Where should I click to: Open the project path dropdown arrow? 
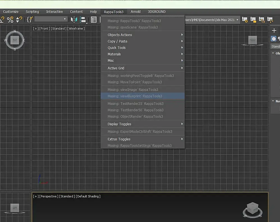[237, 20]
